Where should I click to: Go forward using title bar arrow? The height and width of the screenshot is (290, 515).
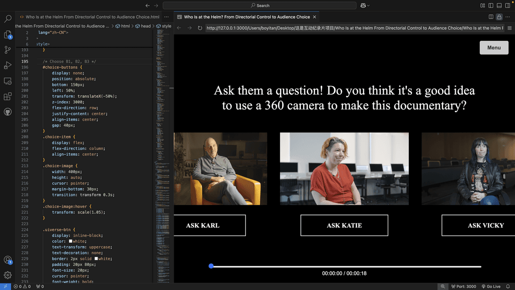pos(156,6)
